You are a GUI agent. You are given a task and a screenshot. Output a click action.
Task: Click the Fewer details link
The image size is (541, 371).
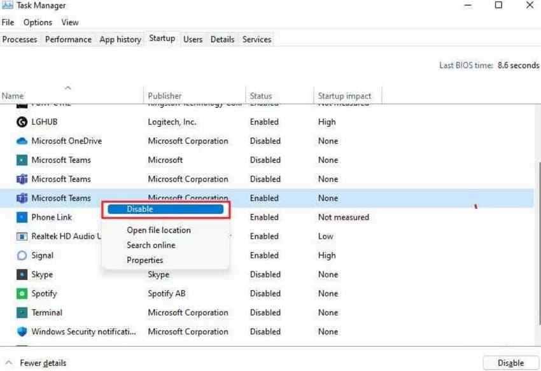43,363
